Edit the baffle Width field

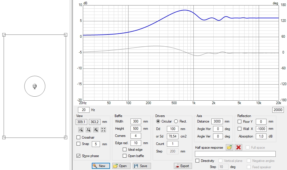coord(136,121)
